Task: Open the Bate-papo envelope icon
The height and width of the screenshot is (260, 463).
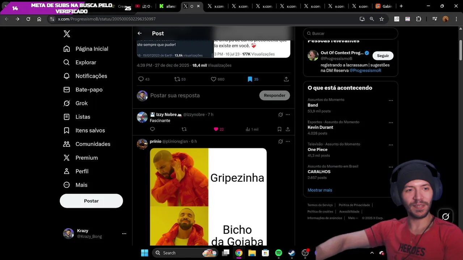Action: pos(67,90)
